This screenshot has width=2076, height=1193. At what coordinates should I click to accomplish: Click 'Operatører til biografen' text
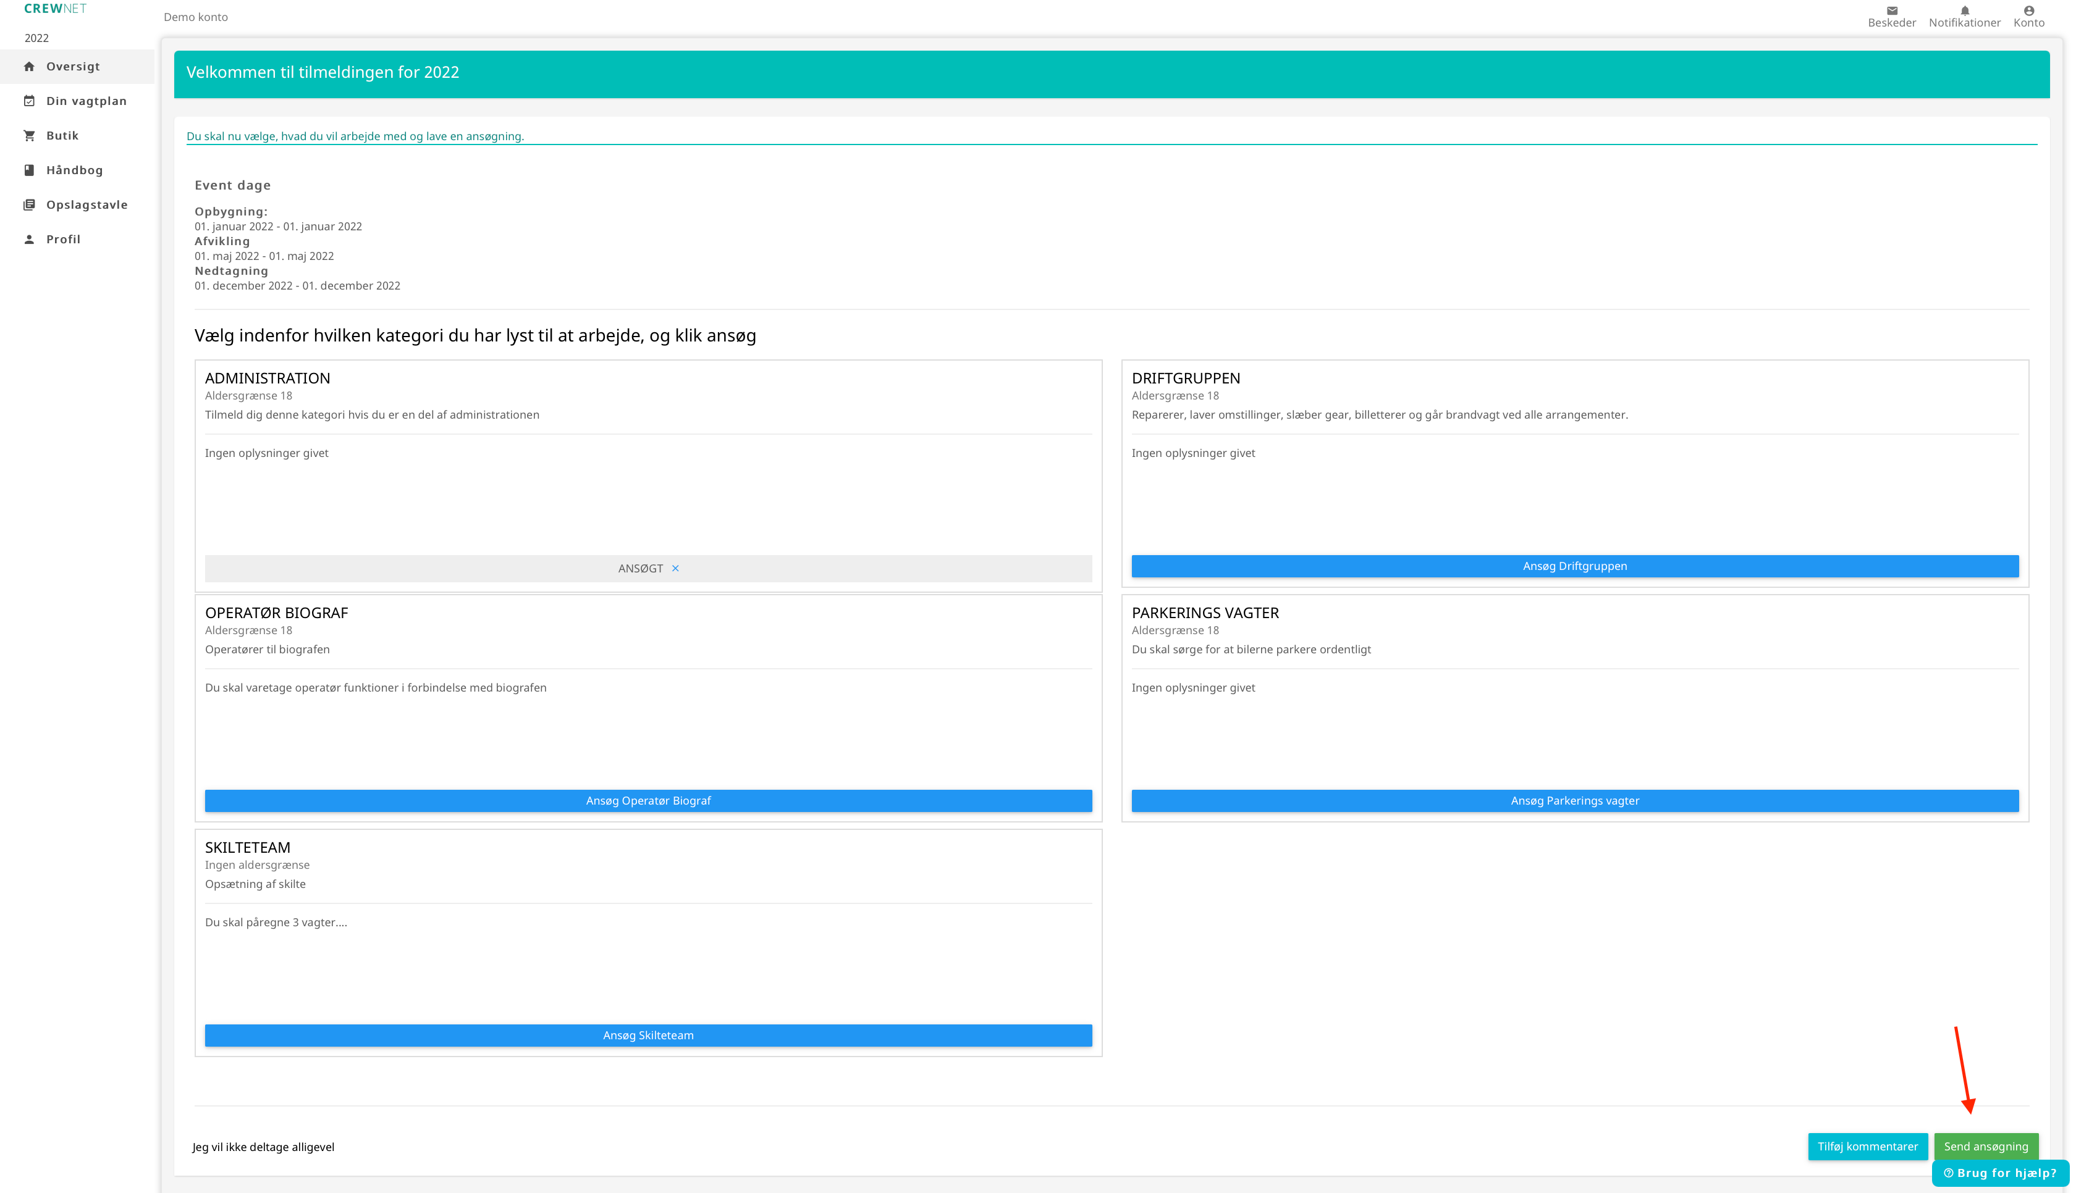[267, 650]
